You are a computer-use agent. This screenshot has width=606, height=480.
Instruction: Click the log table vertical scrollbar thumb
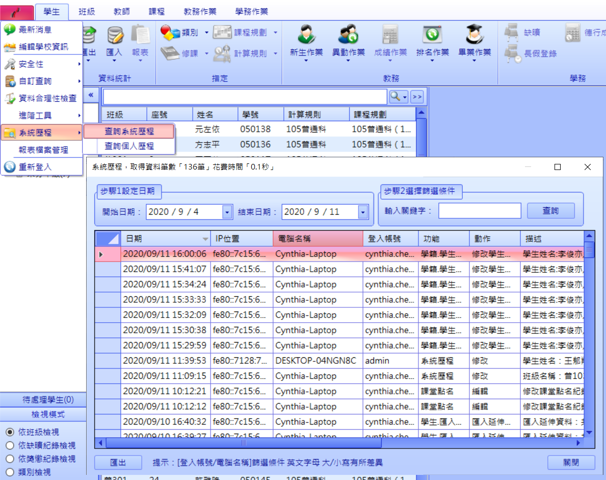[589, 249]
